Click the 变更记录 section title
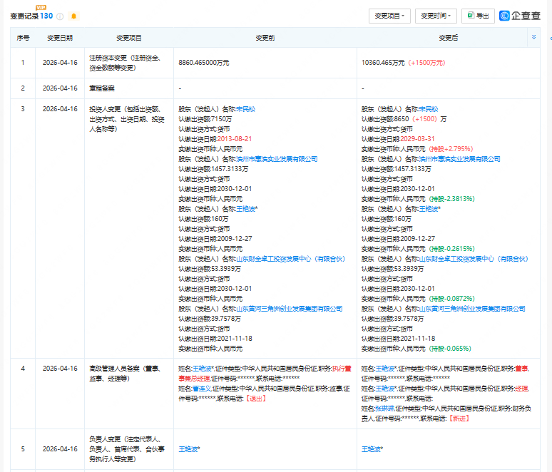552x472 pixels. coord(25,16)
